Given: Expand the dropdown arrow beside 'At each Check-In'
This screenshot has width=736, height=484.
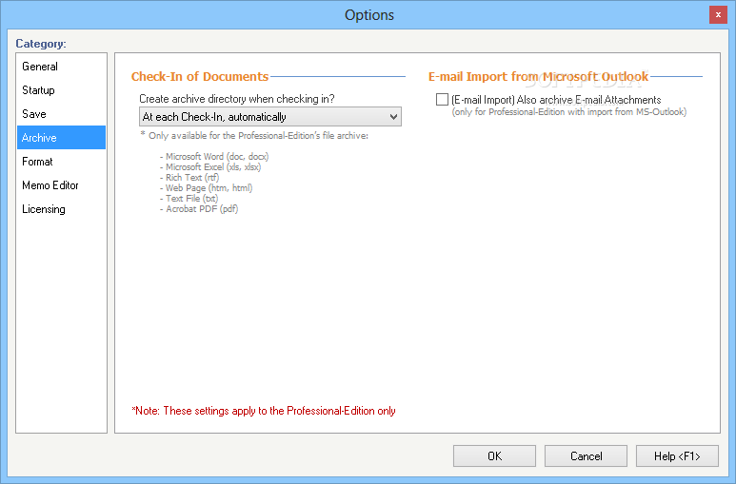Looking at the screenshot, I should pyautogui.click(x=394, y=117).
